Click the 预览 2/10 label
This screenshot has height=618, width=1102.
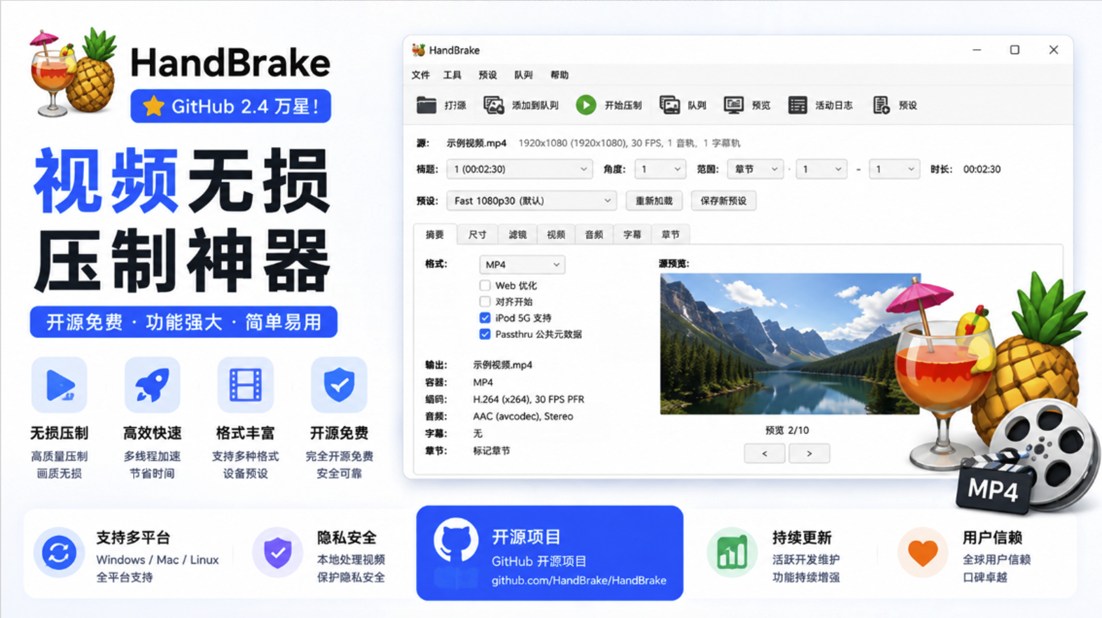tap(787, 430)
